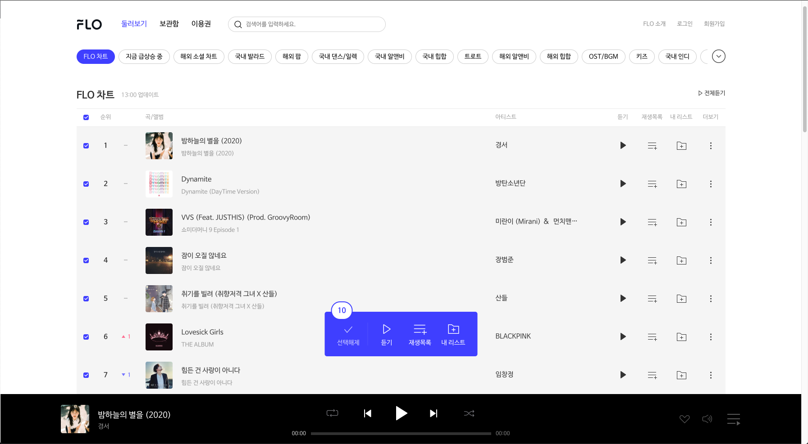Screen dimensions: 808x444
Task: Click 재생목록 in the selection popup
Action: 420,335
